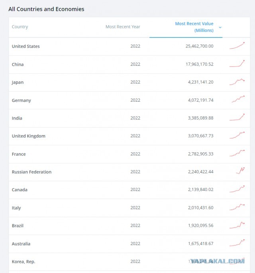Sort by Most Recent Value (Millions)

(194, 27)
